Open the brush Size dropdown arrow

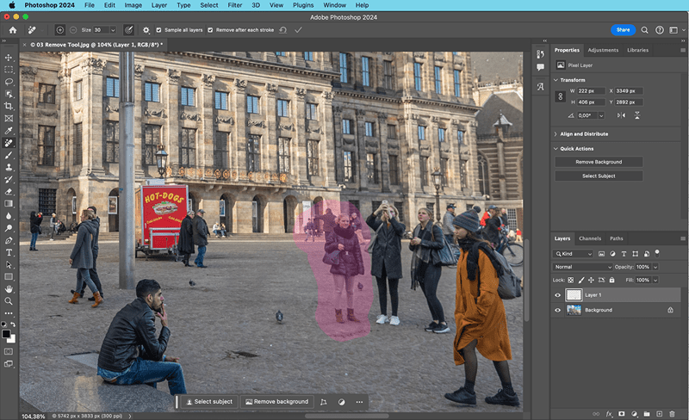coord(113,30)
